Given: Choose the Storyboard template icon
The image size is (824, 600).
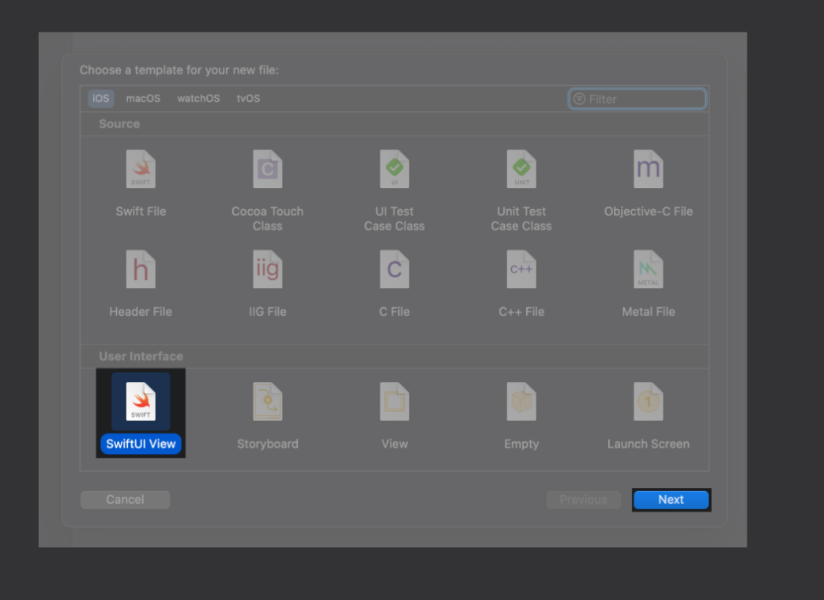Looking at the screenshot, I should [x=268, y=402].
